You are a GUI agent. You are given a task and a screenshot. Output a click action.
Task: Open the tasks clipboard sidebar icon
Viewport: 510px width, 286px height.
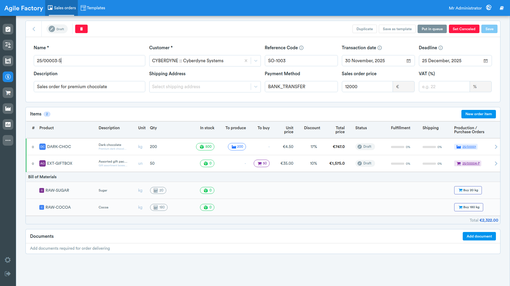click(x=8, y=29)
